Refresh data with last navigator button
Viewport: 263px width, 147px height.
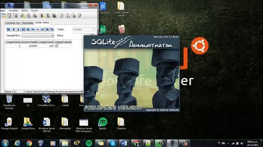[52, 29]
